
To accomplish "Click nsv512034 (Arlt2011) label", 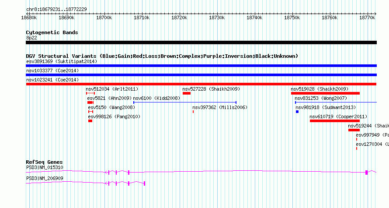I will click(112, 89).
